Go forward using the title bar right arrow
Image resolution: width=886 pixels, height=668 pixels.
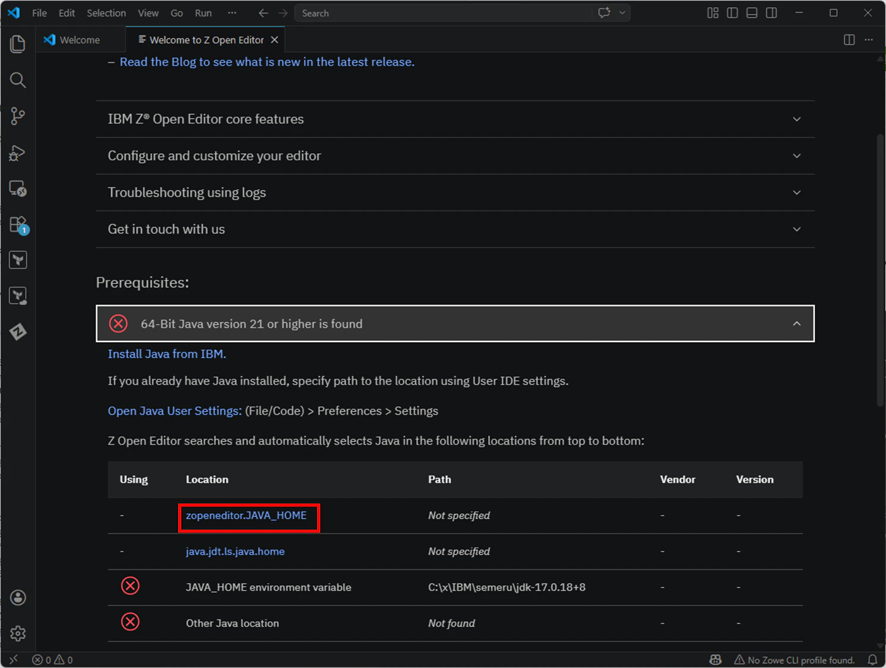click(x=283, y=13)
